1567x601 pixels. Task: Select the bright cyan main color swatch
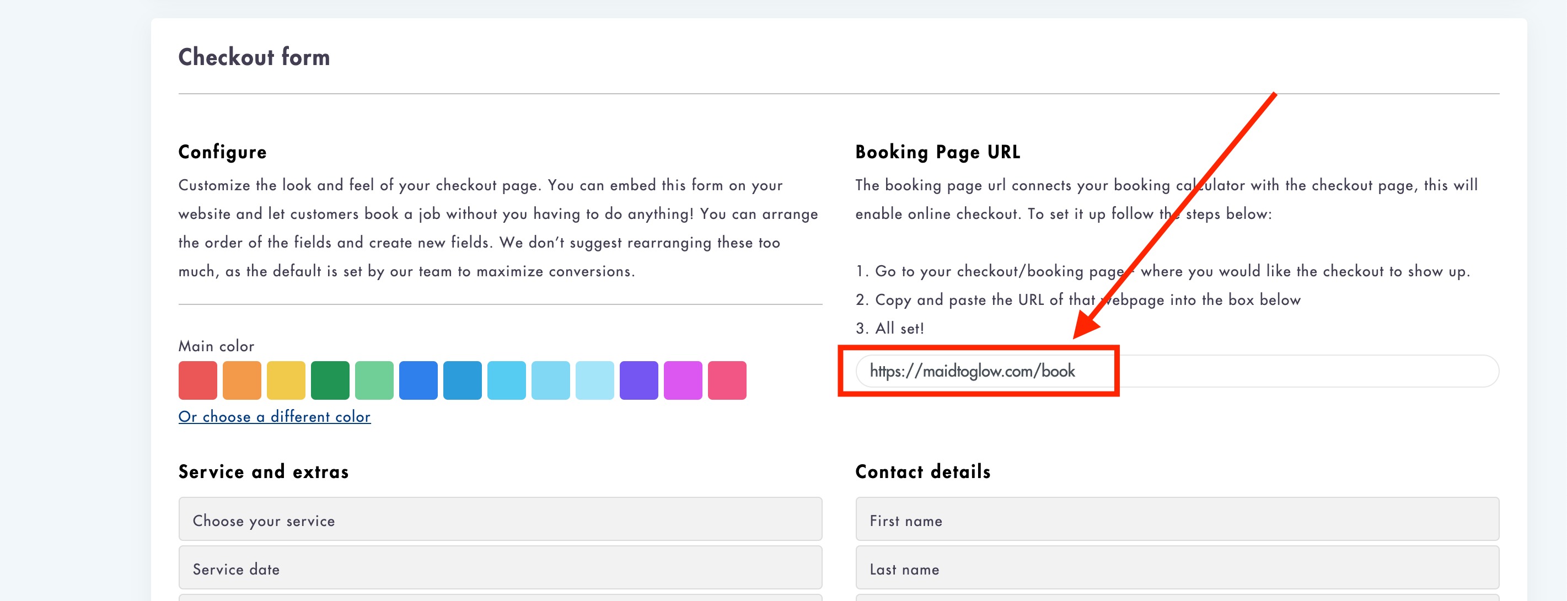(x=506, y=380)
